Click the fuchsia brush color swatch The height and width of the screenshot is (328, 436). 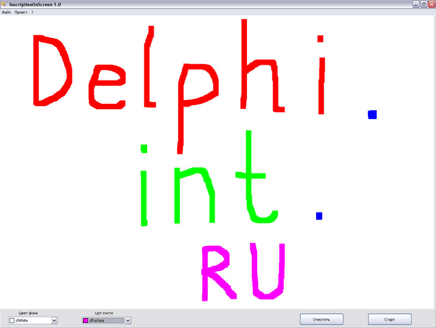click(x=86, y=320)
